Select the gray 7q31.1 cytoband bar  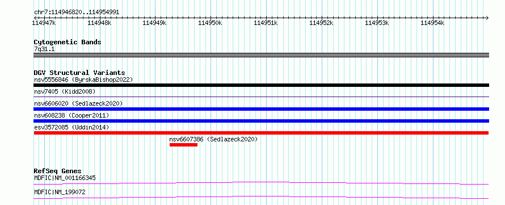click(261, 55)
